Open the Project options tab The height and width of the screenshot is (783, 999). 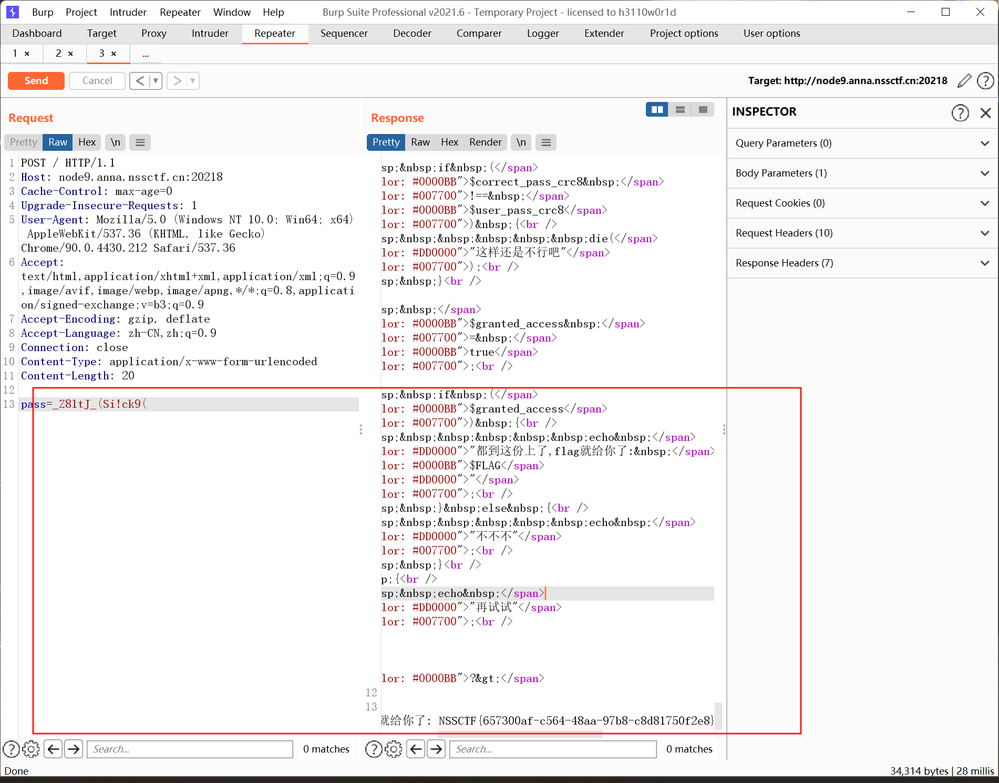(x=684, y=34)
